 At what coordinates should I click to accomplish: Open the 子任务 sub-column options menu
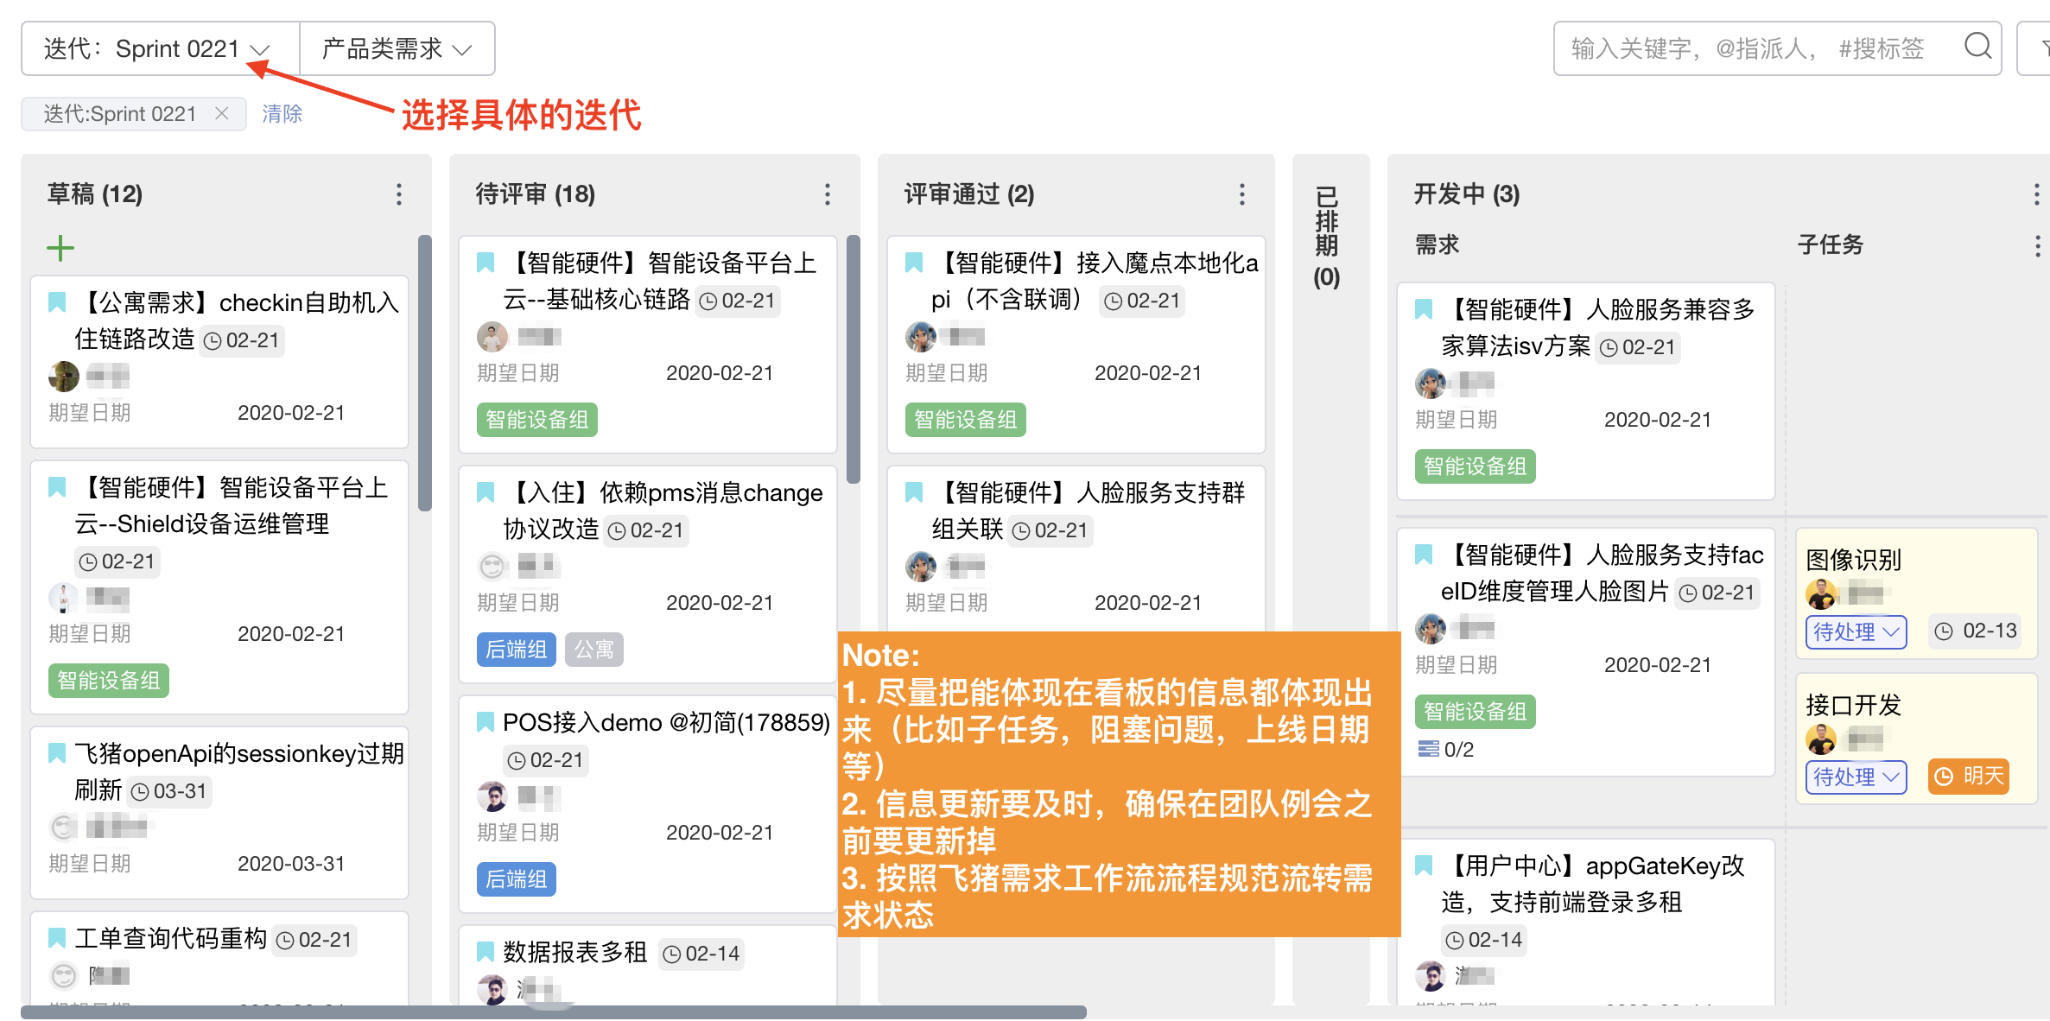(2036, 246)
